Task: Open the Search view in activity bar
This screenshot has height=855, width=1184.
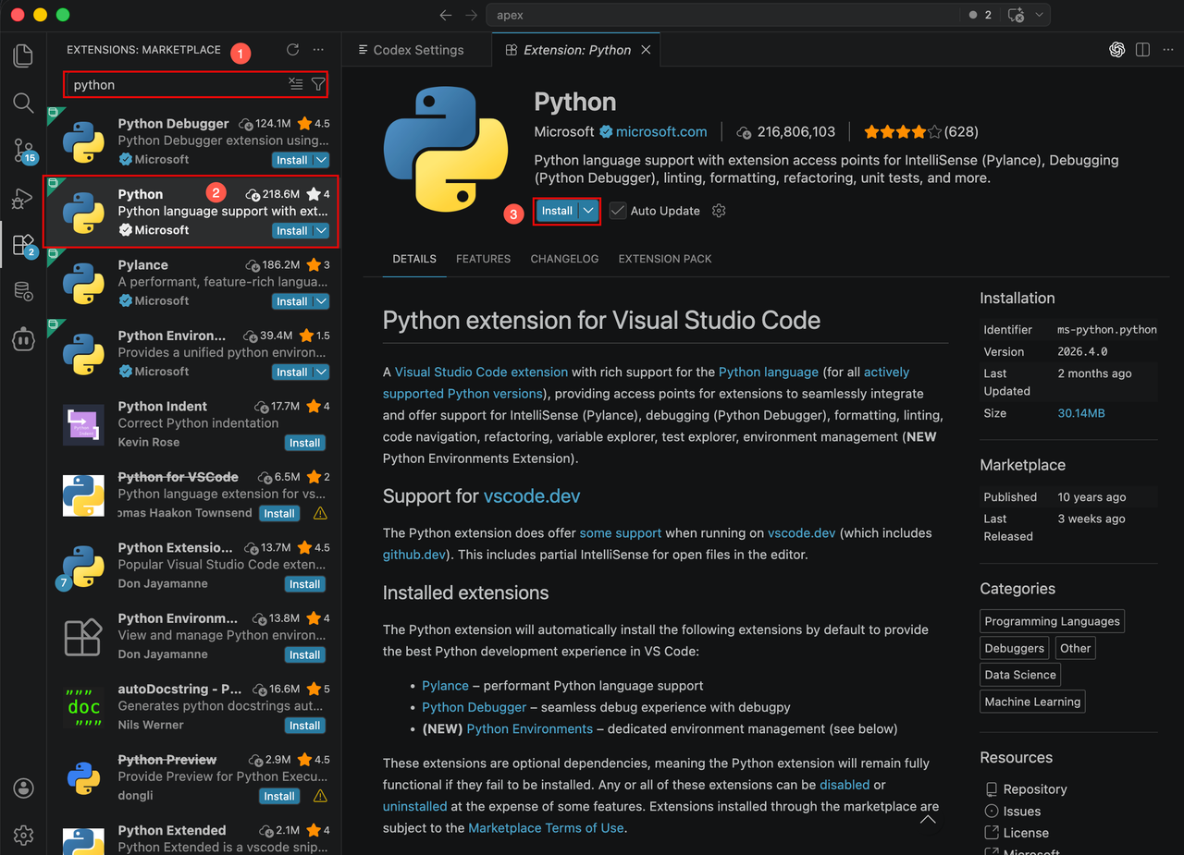Action: (x=23, y=103)
